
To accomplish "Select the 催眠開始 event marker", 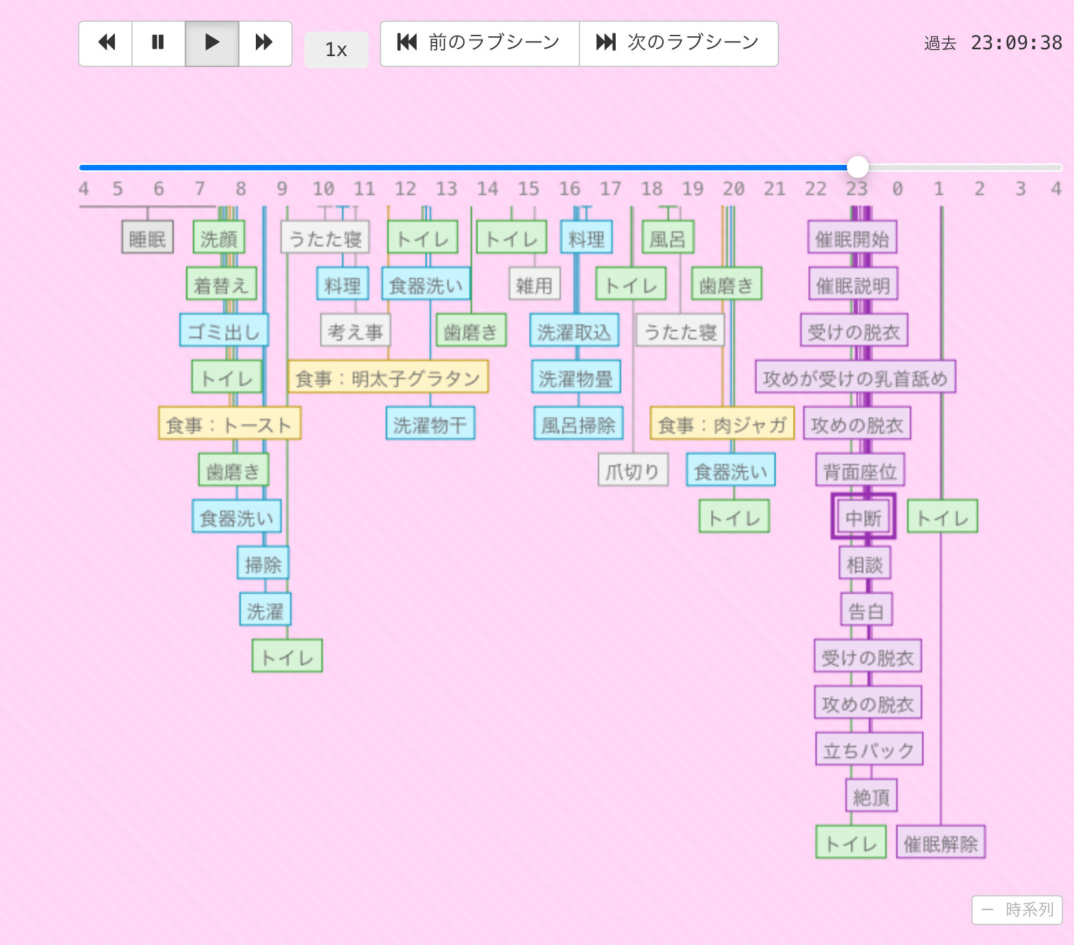I will (852, 237).
